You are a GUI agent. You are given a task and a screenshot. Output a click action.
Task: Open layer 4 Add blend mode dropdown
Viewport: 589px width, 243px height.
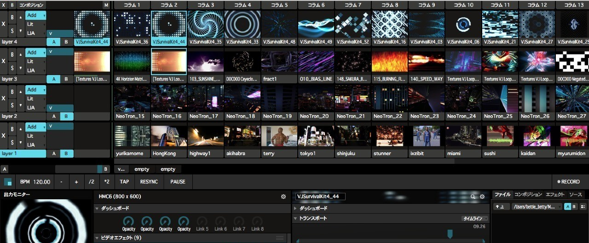[36, 15]
